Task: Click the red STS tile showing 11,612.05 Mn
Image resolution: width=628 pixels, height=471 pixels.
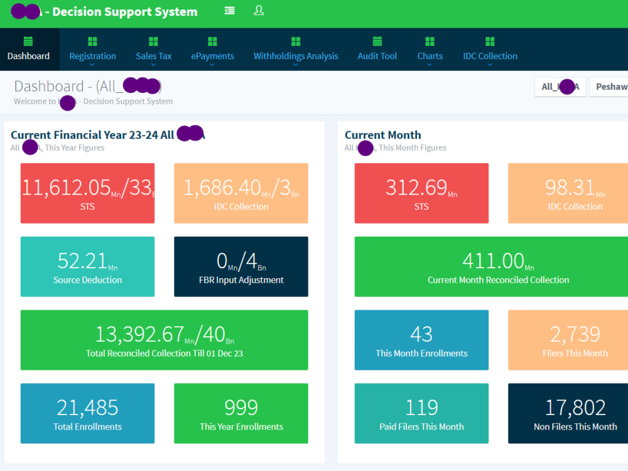Action: pyautogui.click(x=87, y=193)
